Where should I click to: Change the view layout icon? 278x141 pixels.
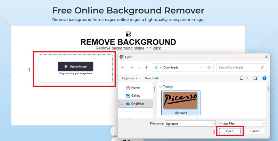point(242,78)
